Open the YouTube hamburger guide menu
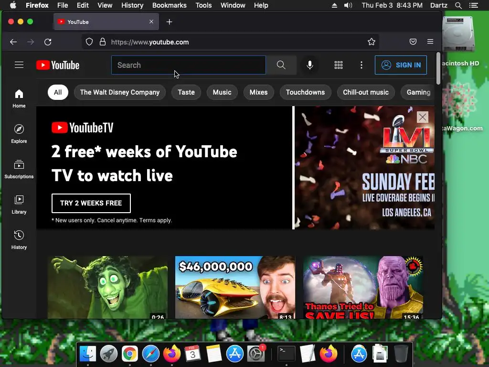 coord(19,65)
